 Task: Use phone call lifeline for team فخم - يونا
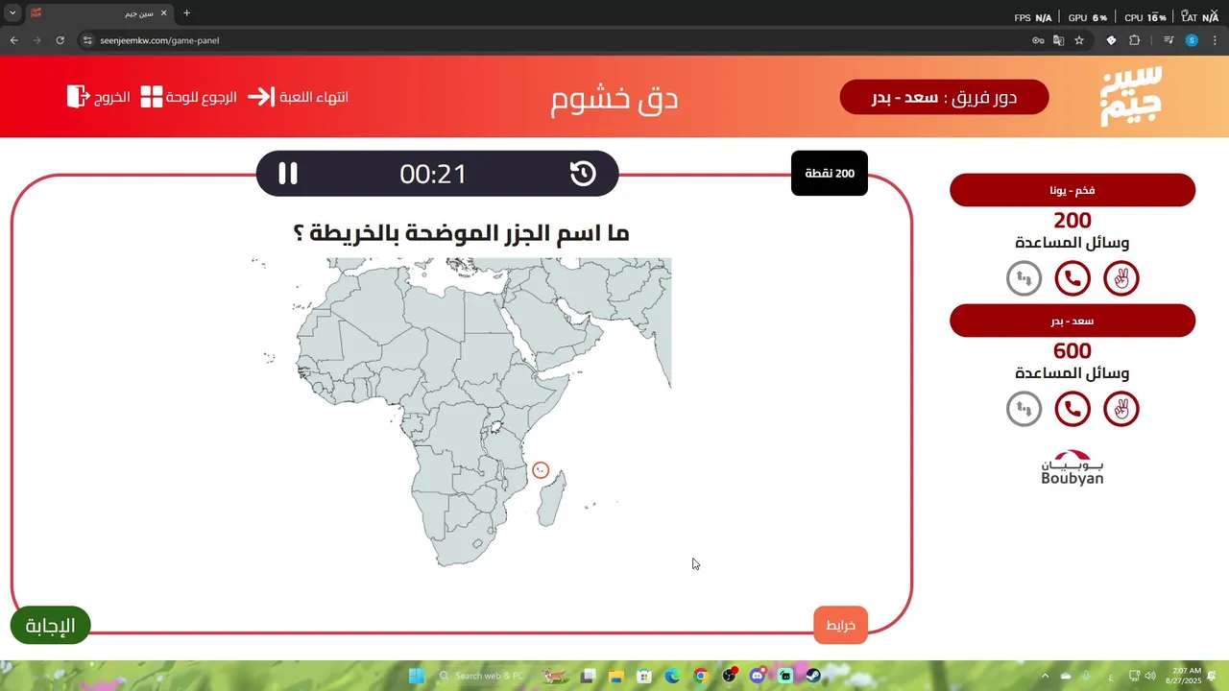tap(1072, 278)
